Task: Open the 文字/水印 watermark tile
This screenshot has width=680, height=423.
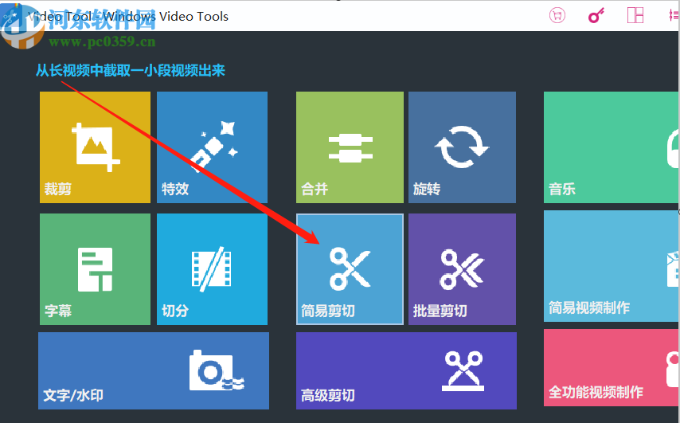Action: 154,371
